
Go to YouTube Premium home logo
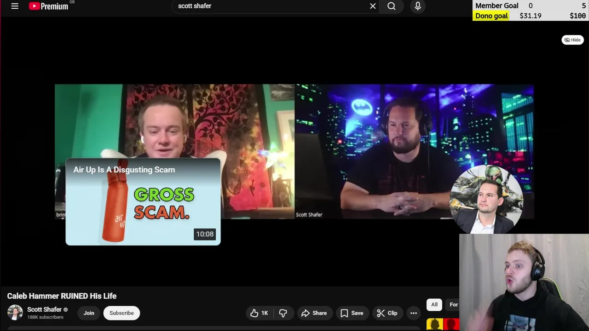click(x=48, y=6)
